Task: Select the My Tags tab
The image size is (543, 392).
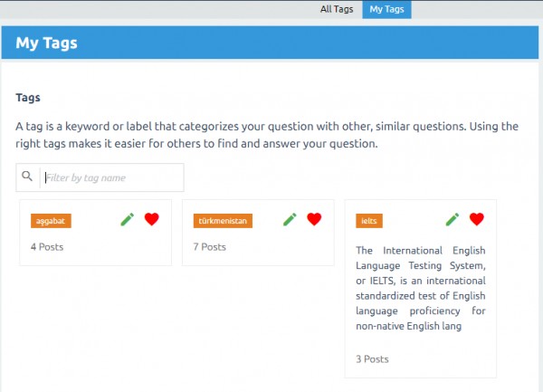Action: click(387, 9)
